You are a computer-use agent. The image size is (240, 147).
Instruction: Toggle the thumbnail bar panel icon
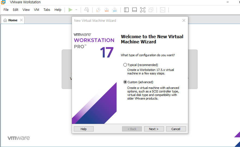click(x=135, y=10)
